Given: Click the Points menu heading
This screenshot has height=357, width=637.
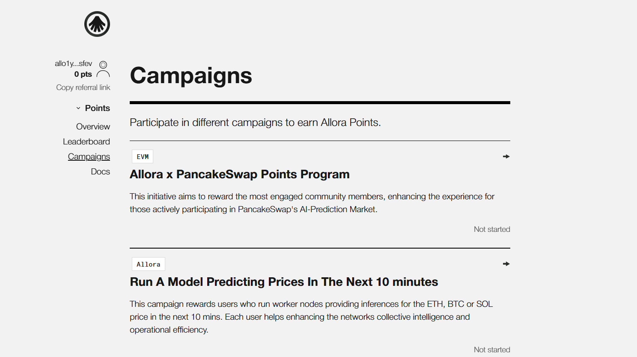Looking at the screenshot, I should point(97,108).
